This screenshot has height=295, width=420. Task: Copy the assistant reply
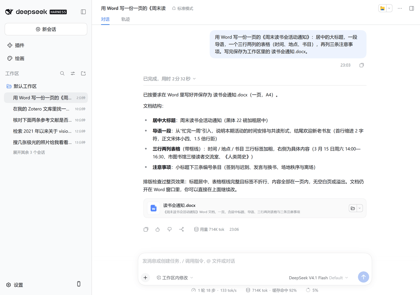146,229
